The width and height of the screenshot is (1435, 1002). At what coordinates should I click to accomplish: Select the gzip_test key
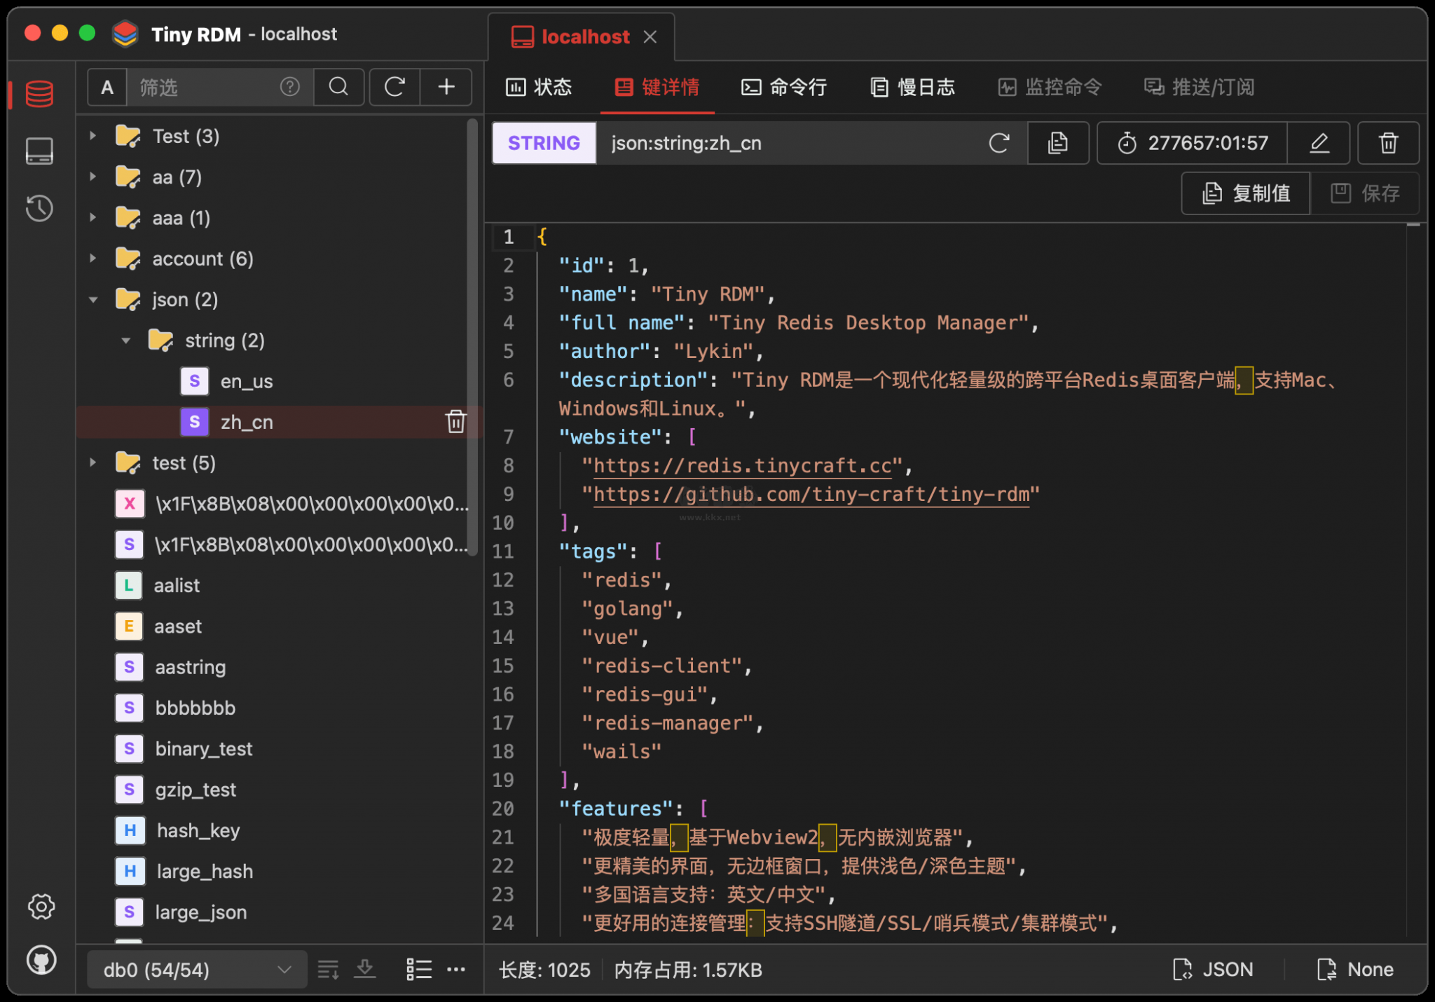[x=195, y=790]
